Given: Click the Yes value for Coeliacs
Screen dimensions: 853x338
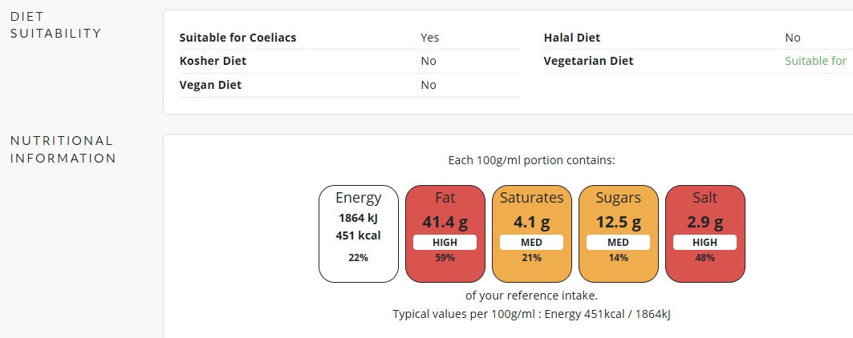Looking at the screenshot, I should [429, 38].
